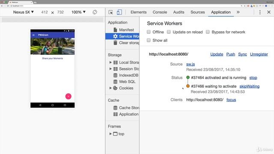The height and width of the screenshot is (154, 274).
Task: Click the Update service worker link
Action: (217, 54)
